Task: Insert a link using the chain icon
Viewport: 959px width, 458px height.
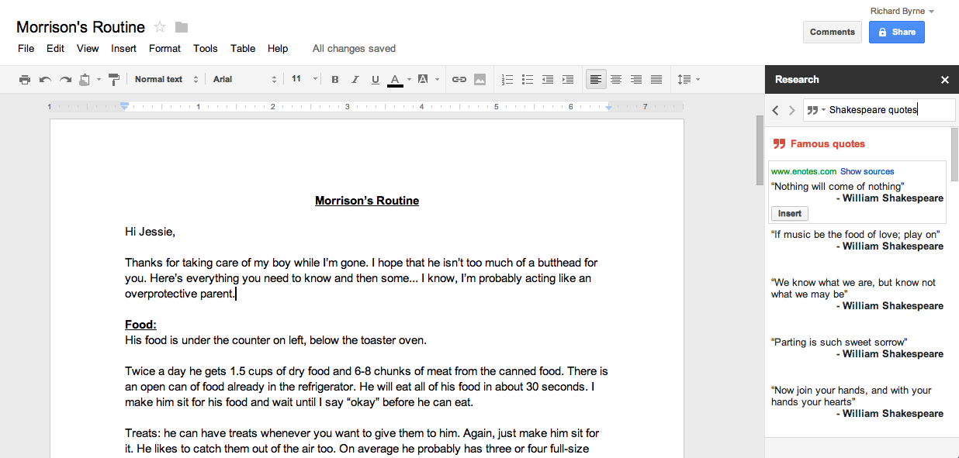Action: (459, 79)
